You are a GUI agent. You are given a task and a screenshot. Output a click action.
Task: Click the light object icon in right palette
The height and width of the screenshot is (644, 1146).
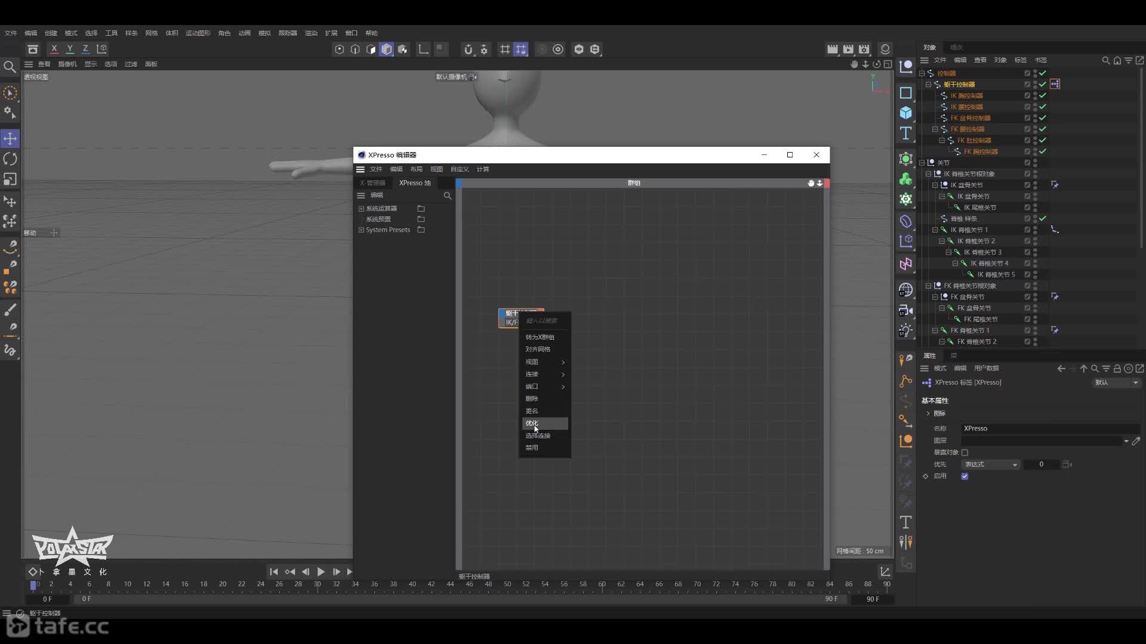(906, 330)
